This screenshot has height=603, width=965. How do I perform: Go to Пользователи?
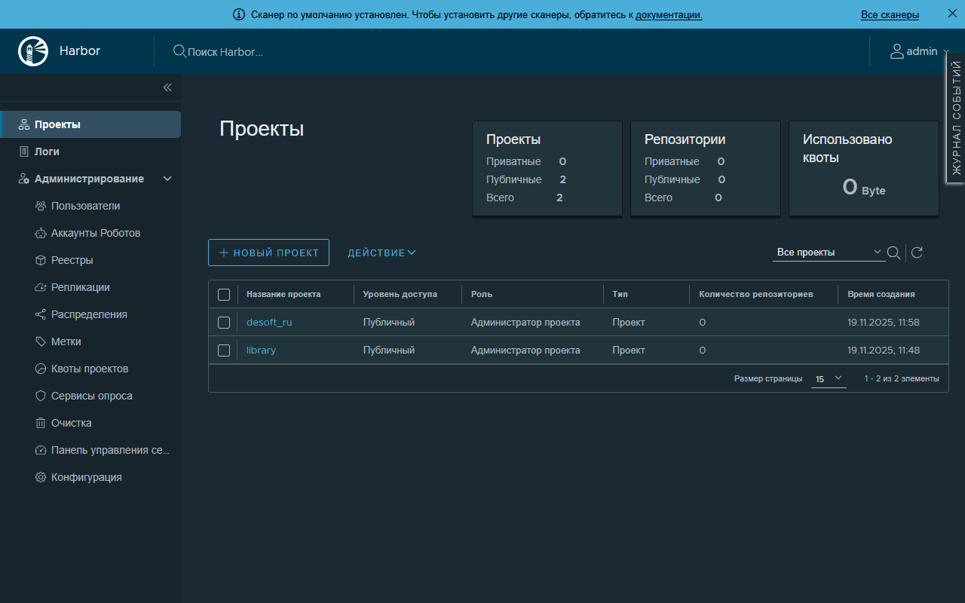coord(85,206)
